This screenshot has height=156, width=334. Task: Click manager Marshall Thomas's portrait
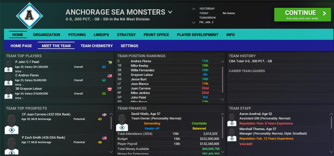click(232, 135)
